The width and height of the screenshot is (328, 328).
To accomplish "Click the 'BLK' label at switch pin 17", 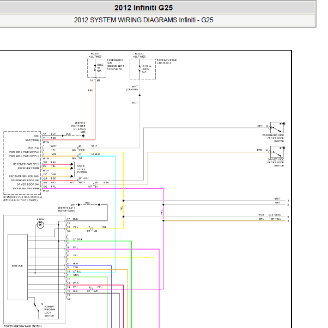I will click(75, 219).
